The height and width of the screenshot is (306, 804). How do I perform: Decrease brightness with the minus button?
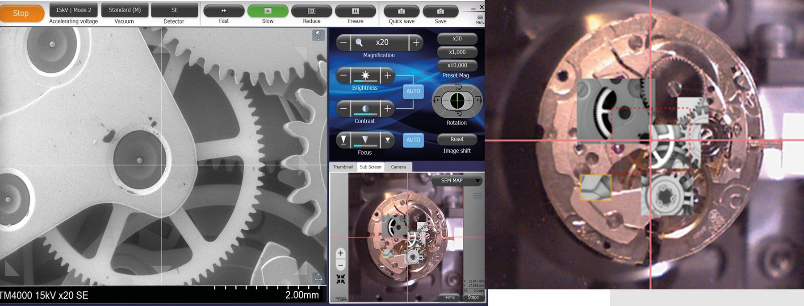point(343,75)
